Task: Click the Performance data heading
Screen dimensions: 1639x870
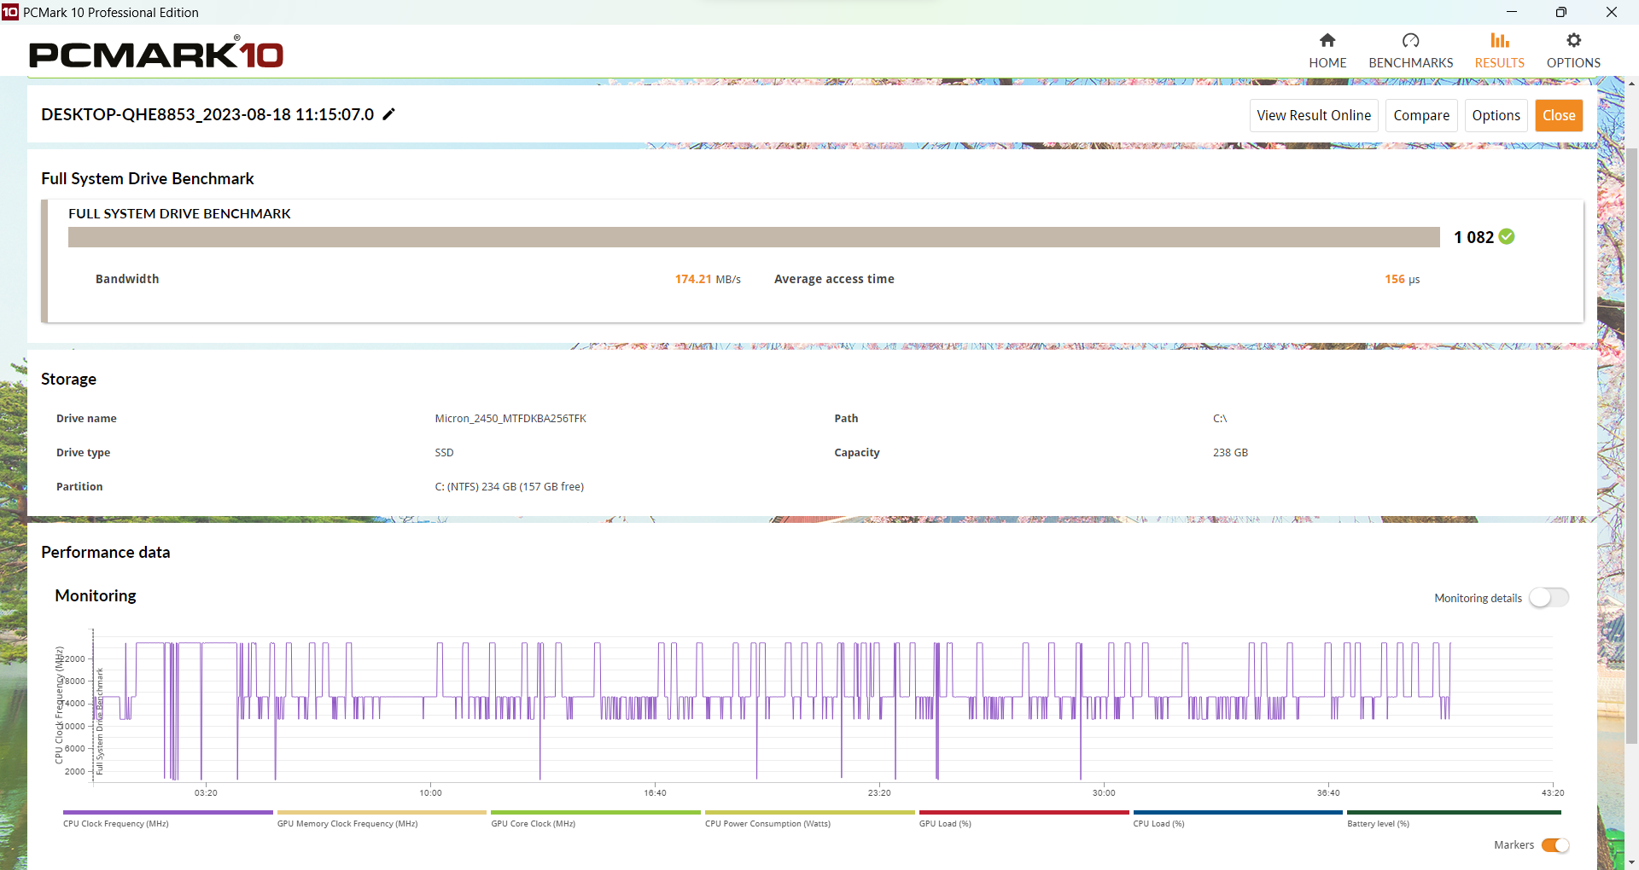Action: (x=106, y=552)
